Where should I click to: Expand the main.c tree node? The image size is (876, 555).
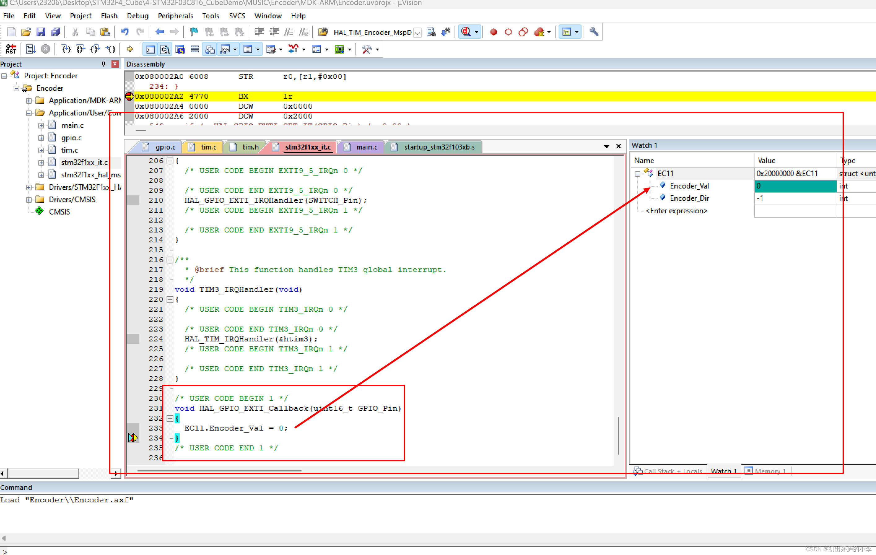41,125
